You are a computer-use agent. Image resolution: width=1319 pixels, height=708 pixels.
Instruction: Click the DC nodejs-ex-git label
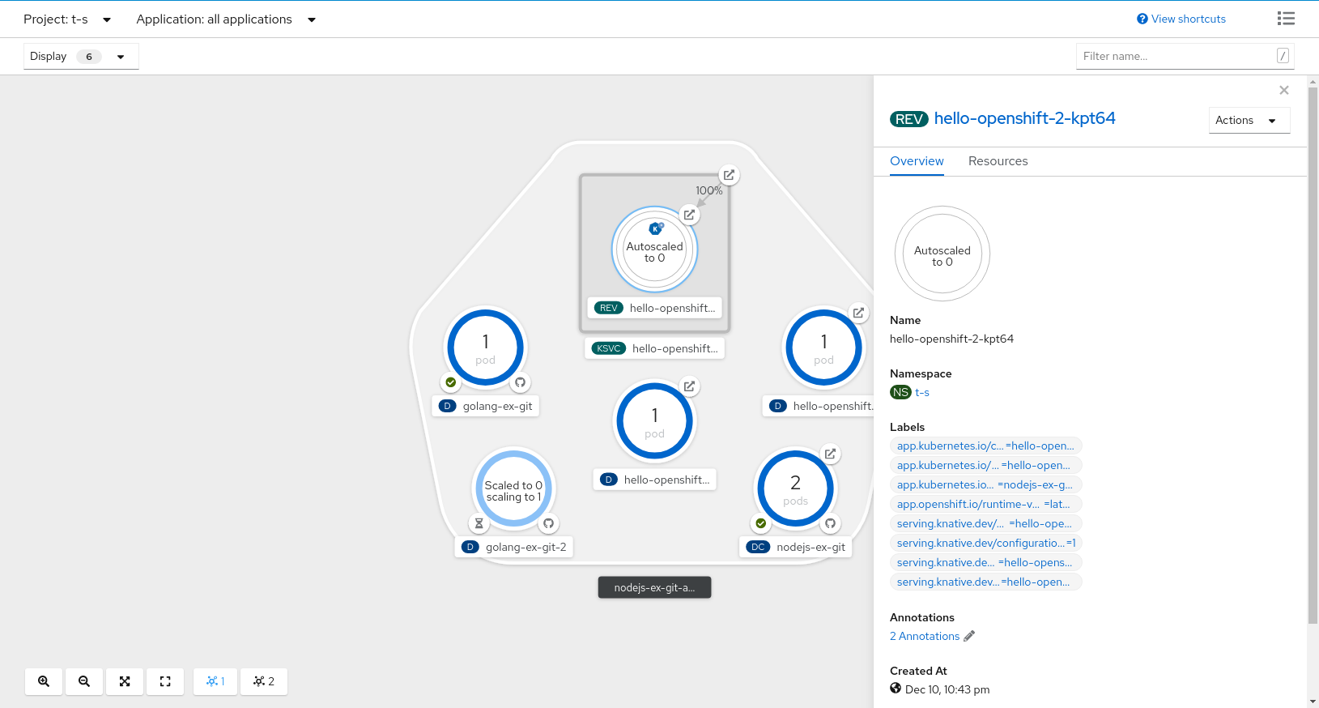pyautogui.click(x=795, y=547)
